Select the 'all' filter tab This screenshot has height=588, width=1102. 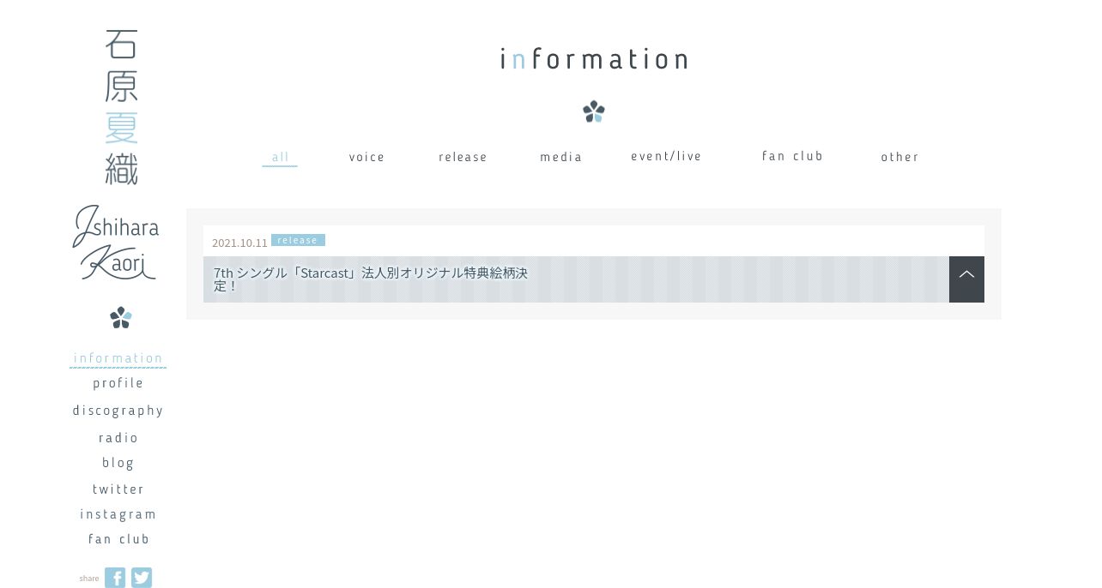280,157
